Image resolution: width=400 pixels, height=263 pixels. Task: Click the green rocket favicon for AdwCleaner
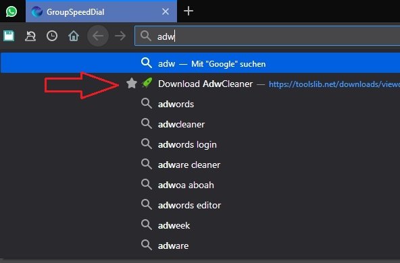pos(147,83)
